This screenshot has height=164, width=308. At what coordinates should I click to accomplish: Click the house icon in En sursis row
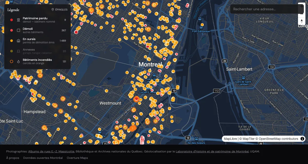18,41
